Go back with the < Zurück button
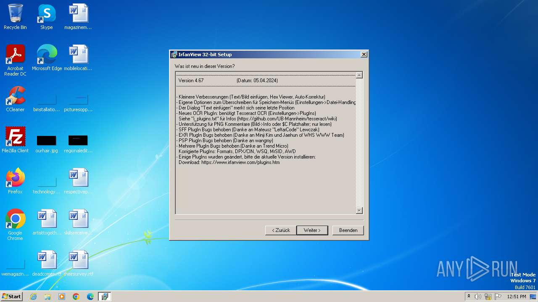Image resolution: width=538 pixels, height=302 pixels. coord(281,230)
